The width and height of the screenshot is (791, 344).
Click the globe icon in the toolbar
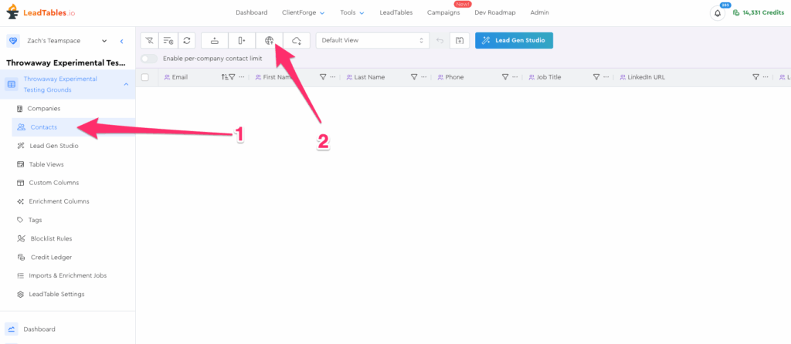pyautogui.click(x=269, y=40)
